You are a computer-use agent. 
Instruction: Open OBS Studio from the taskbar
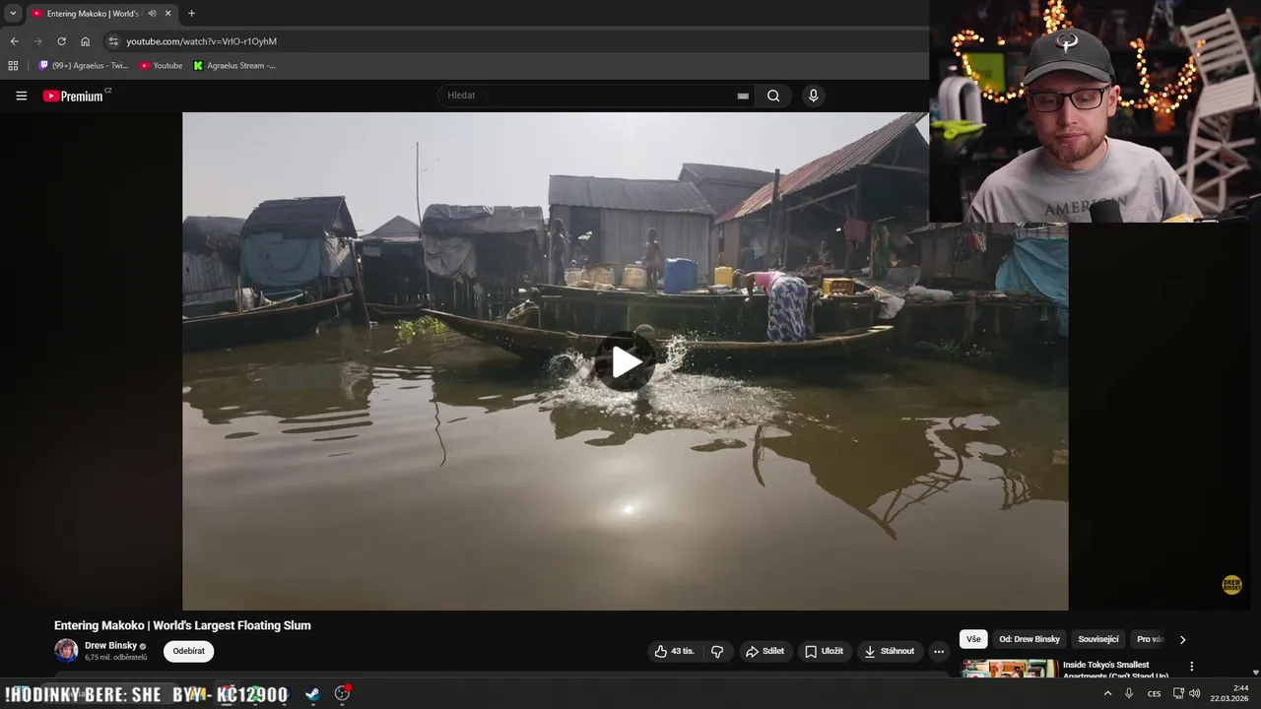point(342,693)
